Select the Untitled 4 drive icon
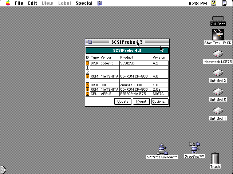This screenshot has height=174, width=233. 218,111
